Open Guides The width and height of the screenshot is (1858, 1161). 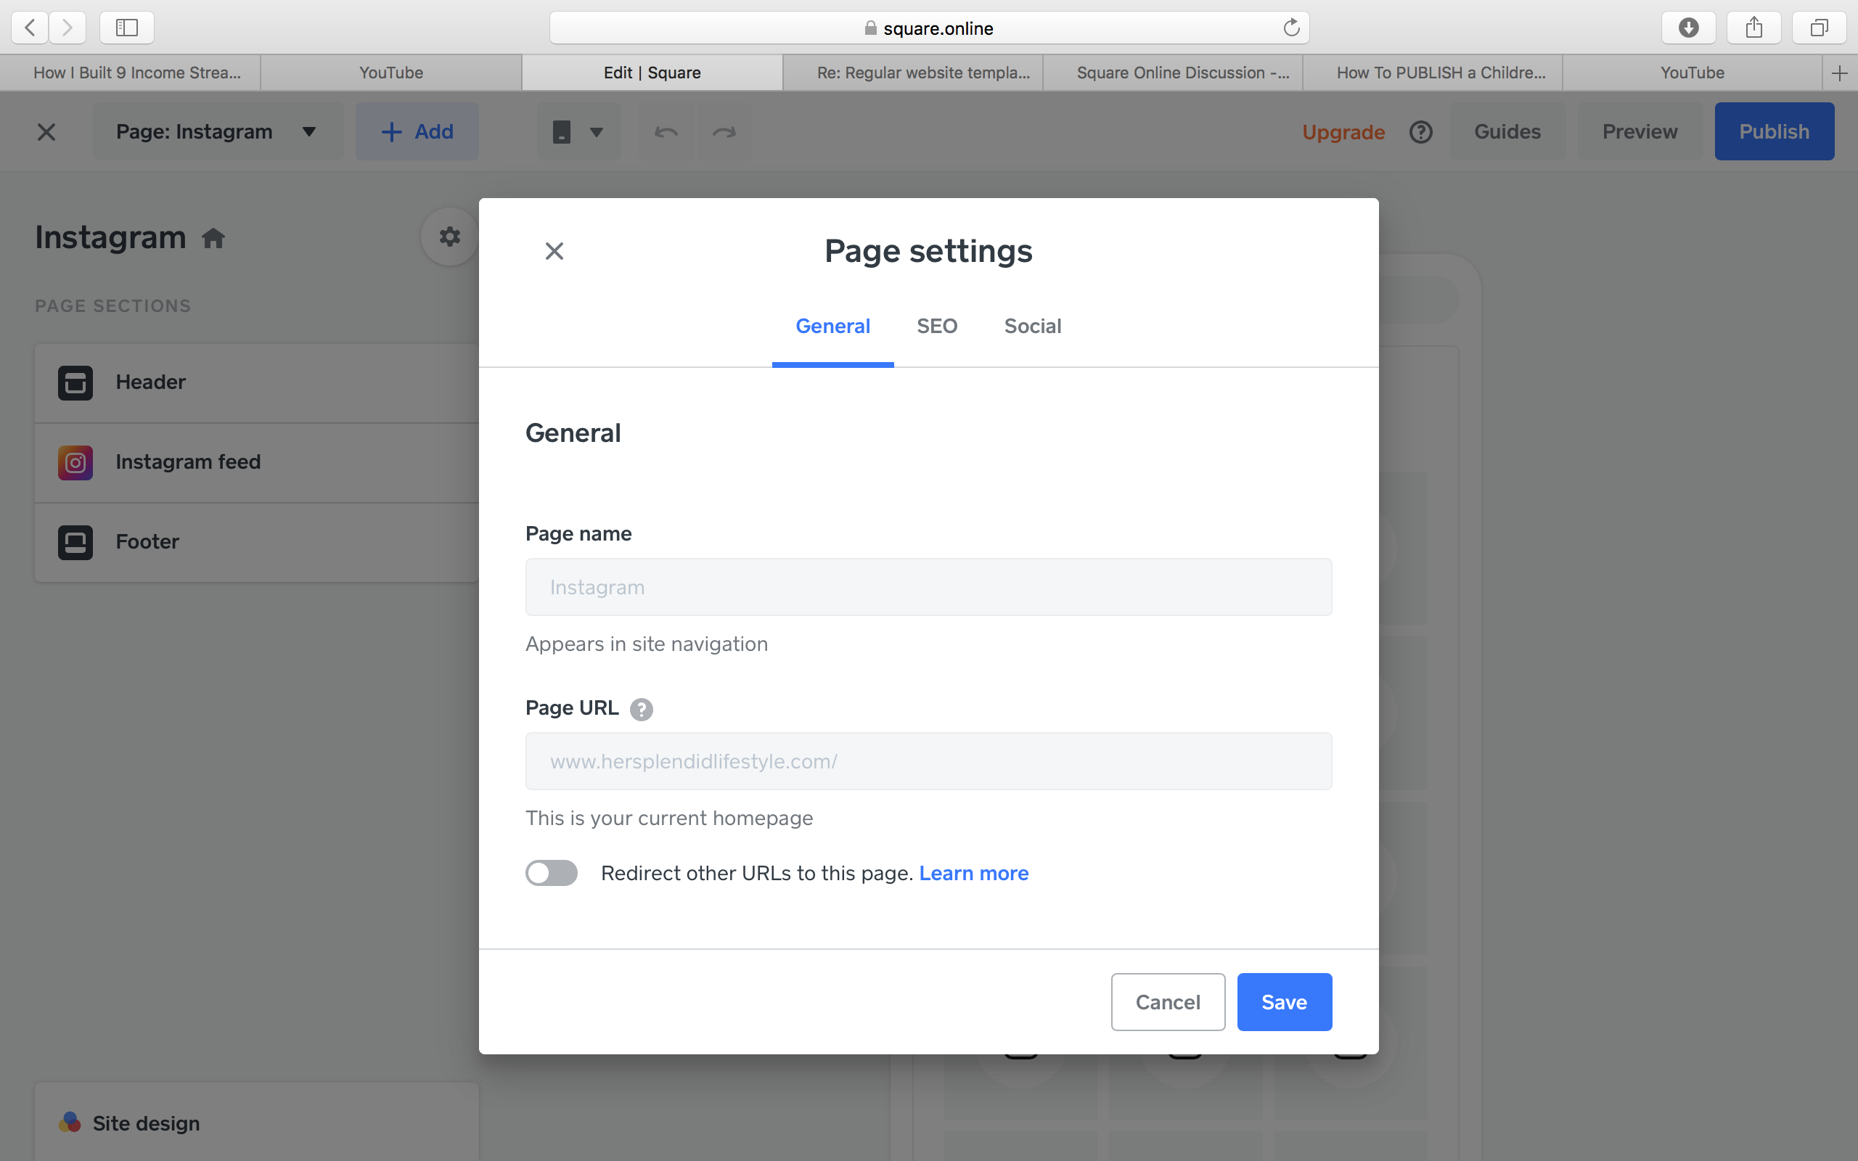(x=1507, y=132)
